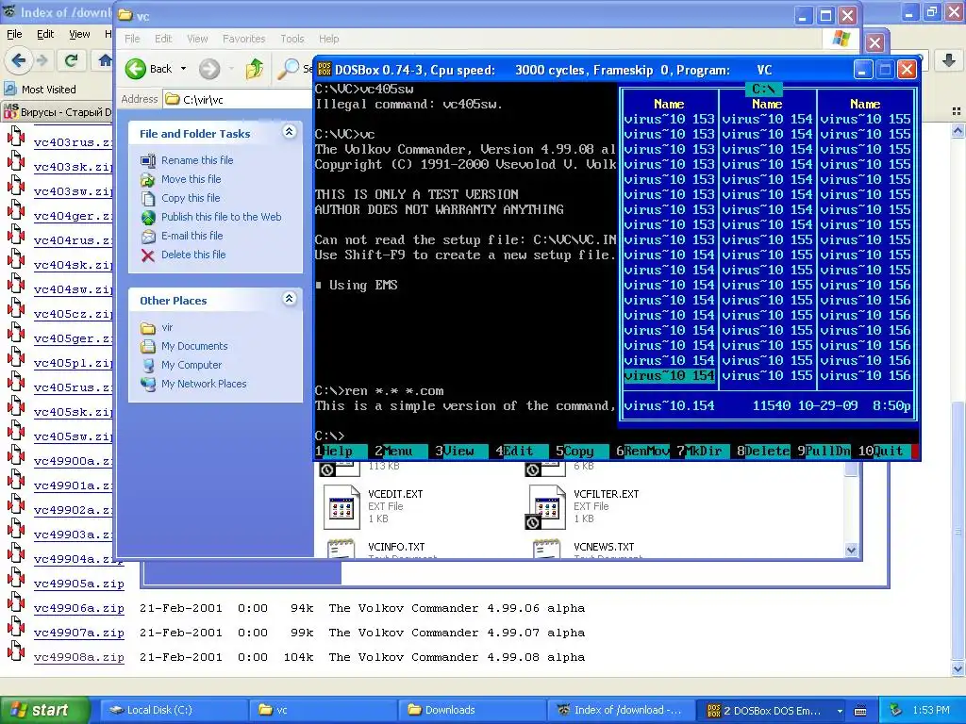Open the Help menu in vc Explorer
The width and height of the screenshot is (966, 724).
[329, 38]
